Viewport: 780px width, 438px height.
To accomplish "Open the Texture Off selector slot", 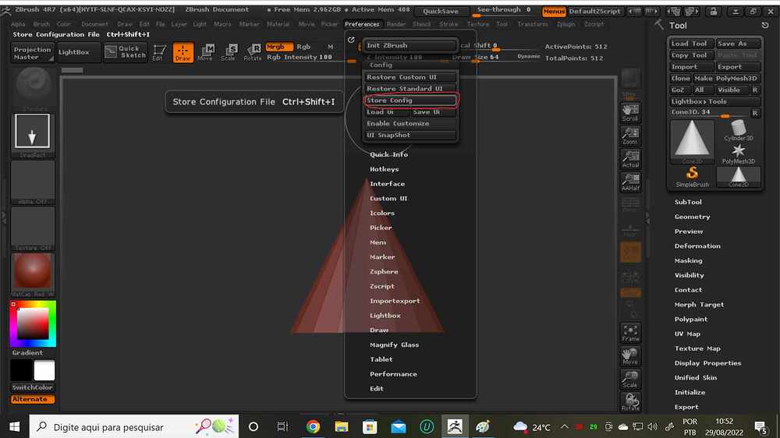I will 32,228.
